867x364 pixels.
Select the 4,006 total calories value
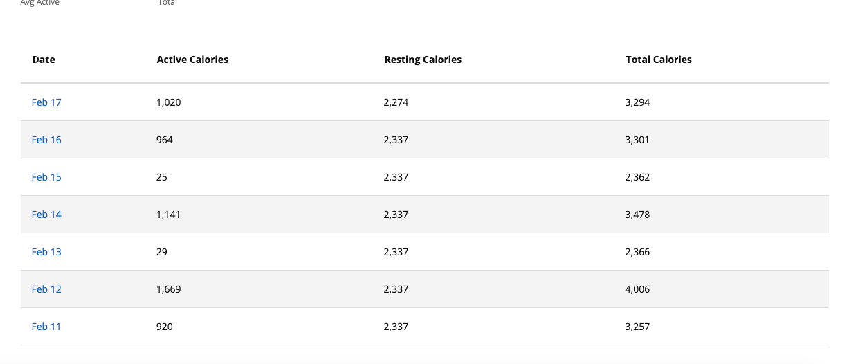(637, 289)
